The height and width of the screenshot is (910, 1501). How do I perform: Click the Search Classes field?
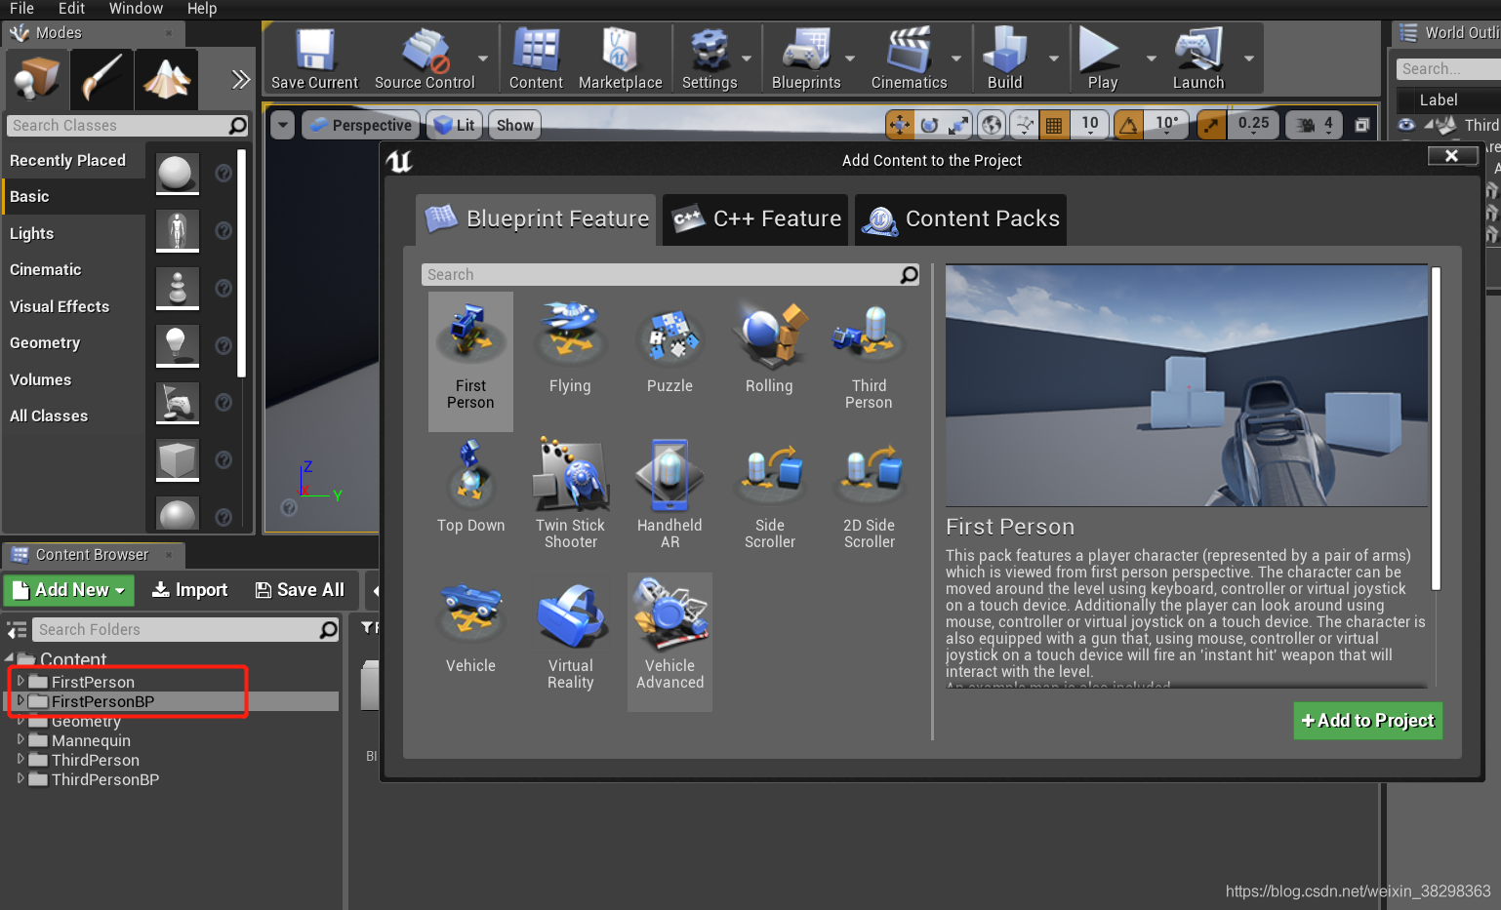(x=128, y=126)
